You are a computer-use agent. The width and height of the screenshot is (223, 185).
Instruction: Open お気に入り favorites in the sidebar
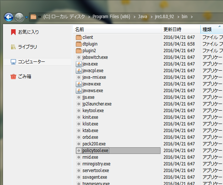[25, 32]
